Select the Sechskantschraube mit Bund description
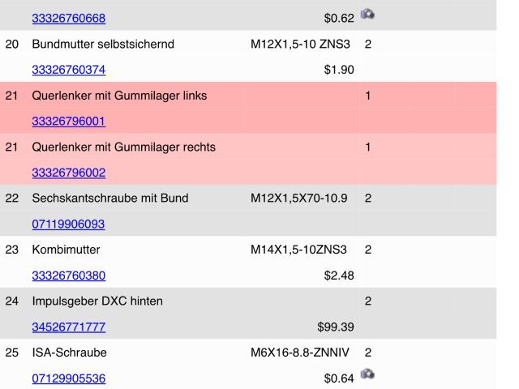519x389 pixels. (x=106, y=199)
